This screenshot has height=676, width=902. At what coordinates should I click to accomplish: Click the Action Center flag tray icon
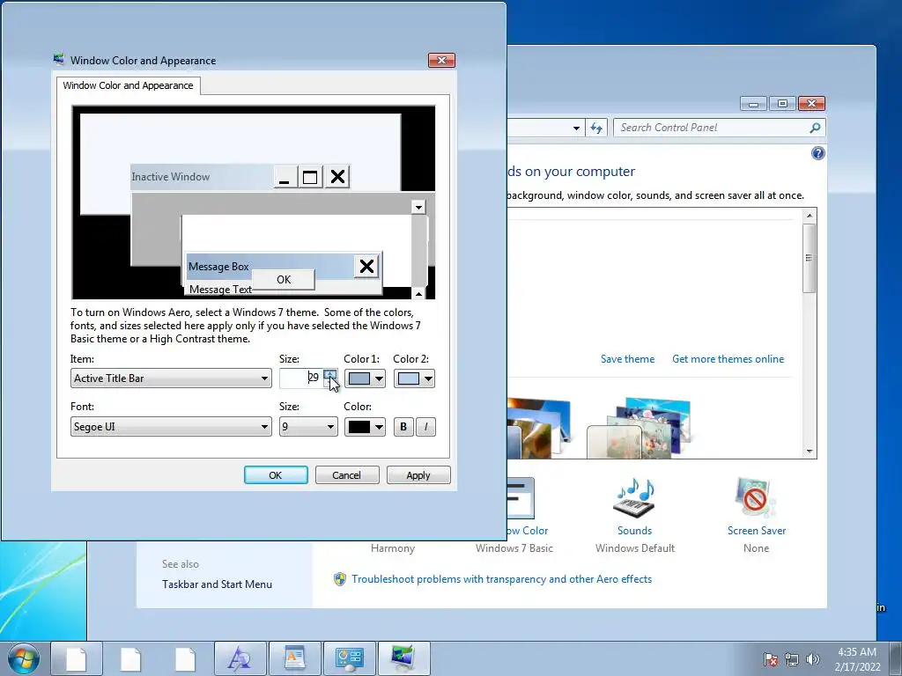(x=770, y=659)
